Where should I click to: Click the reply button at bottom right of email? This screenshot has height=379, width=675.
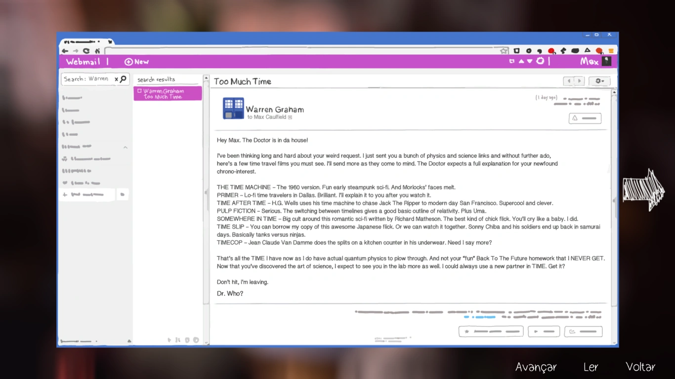point(583,332)
